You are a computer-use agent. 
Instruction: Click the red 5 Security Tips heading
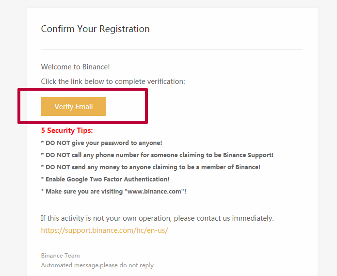click(x=67, y=130)
